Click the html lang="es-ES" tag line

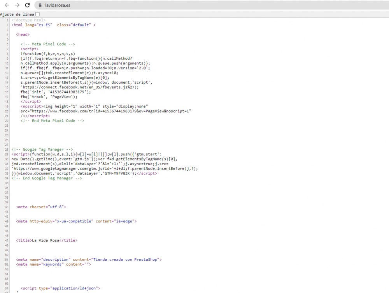[x=53, y=25]
